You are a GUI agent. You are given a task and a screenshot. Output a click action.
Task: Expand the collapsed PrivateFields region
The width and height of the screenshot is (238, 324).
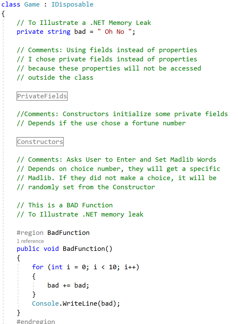(42, 96)
